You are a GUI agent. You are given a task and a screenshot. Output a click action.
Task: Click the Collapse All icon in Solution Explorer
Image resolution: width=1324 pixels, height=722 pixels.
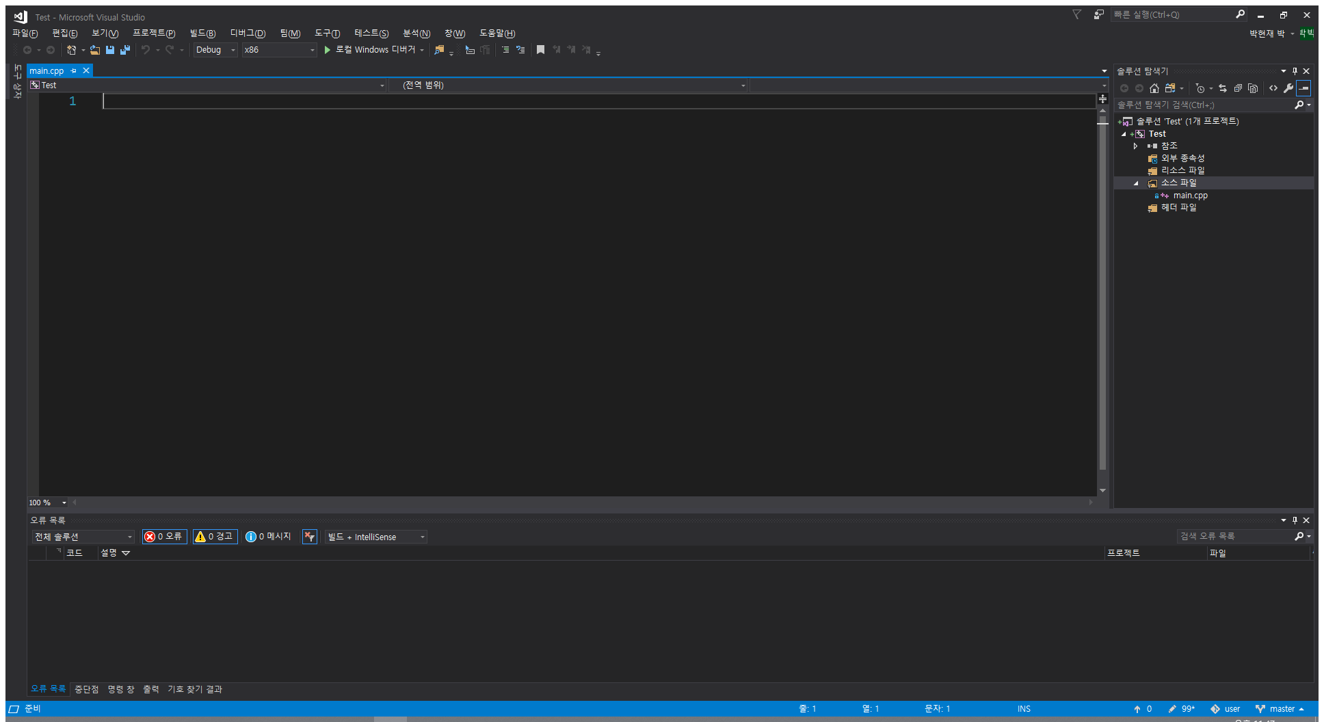click(x=1238, y=88)
